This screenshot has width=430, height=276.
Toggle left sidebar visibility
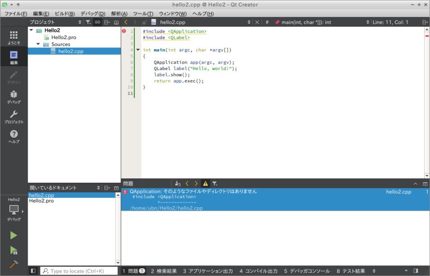33,271
